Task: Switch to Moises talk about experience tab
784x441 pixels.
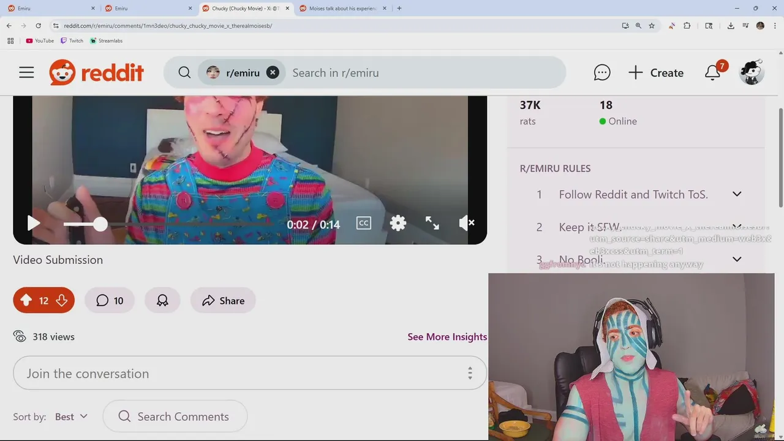Action: [342, 9]
